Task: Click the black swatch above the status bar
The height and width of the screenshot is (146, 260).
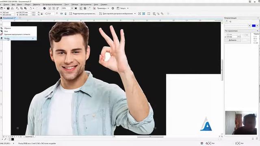Action: tap(13, 140)
